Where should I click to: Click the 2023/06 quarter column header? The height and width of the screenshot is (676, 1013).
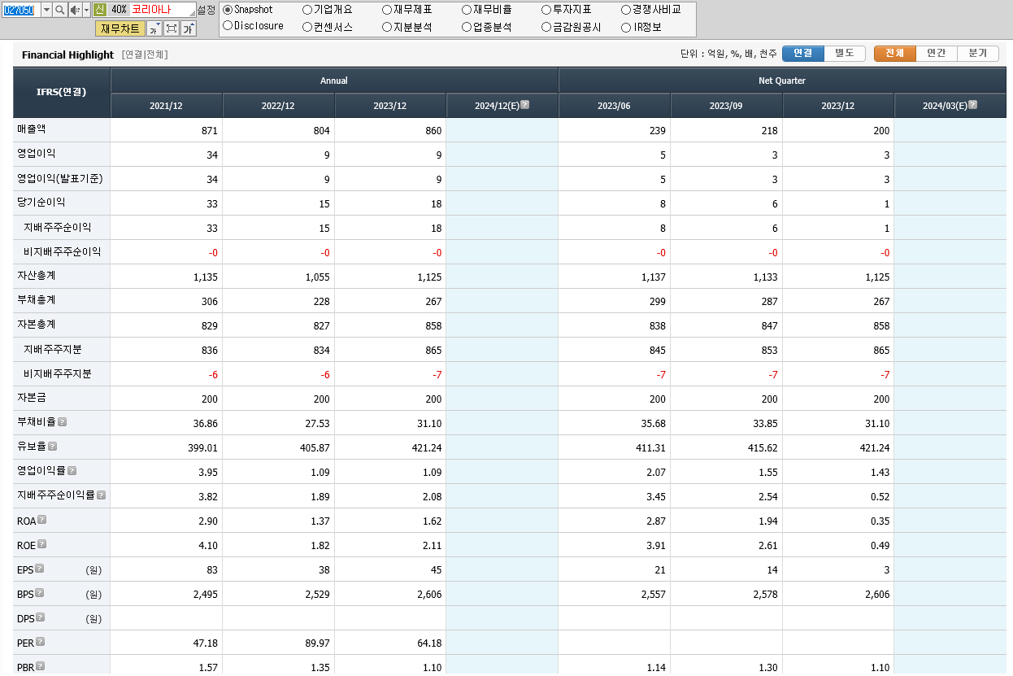pos(614,106)
